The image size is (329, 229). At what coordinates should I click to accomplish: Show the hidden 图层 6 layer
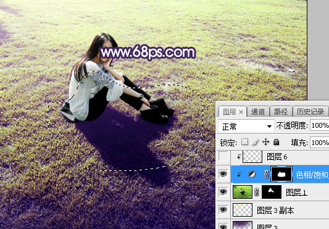pyautogui.click(x=223, y=156)
